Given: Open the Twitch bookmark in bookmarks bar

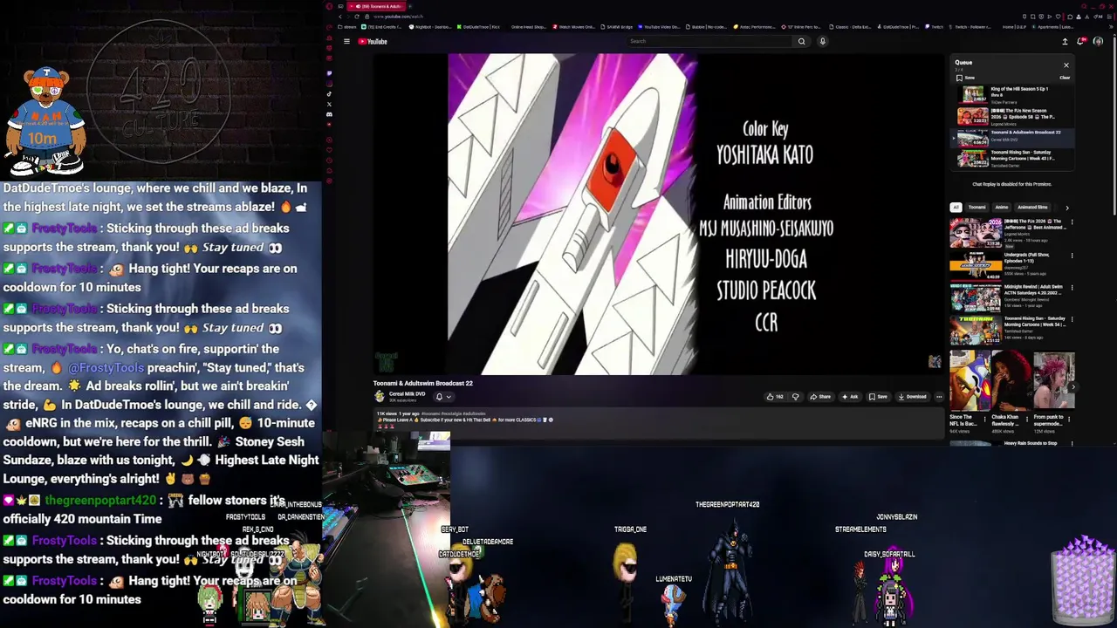Looking at the screenshot, I should coord(935,27).
